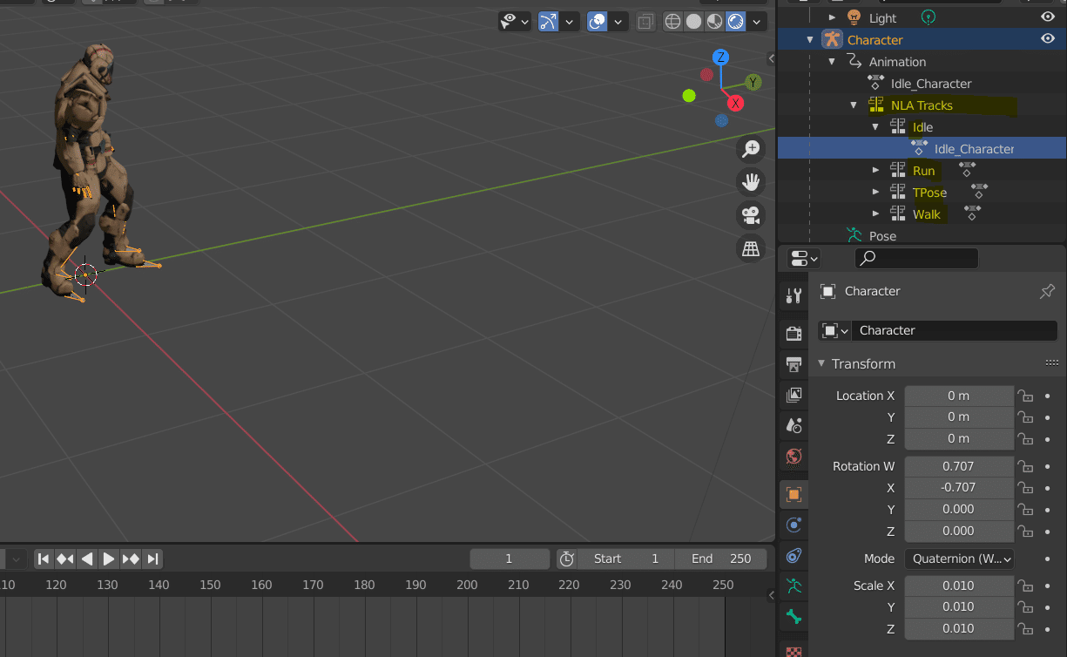1067x657 pixels.
Task: Hide the Character object with eye icon
Action: point(1048,39)
